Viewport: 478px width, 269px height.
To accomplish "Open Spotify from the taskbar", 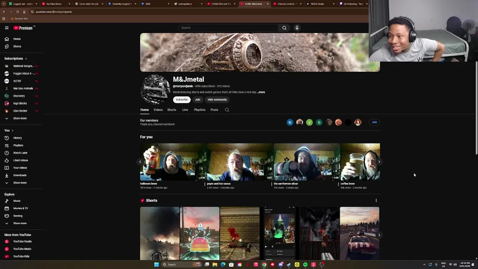I will [x=305, y=265].
